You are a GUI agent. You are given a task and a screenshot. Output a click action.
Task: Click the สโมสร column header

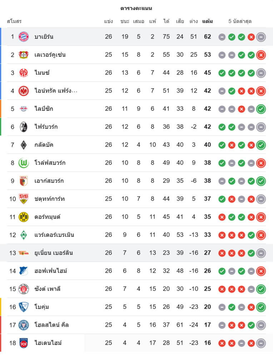pos(14,21)
